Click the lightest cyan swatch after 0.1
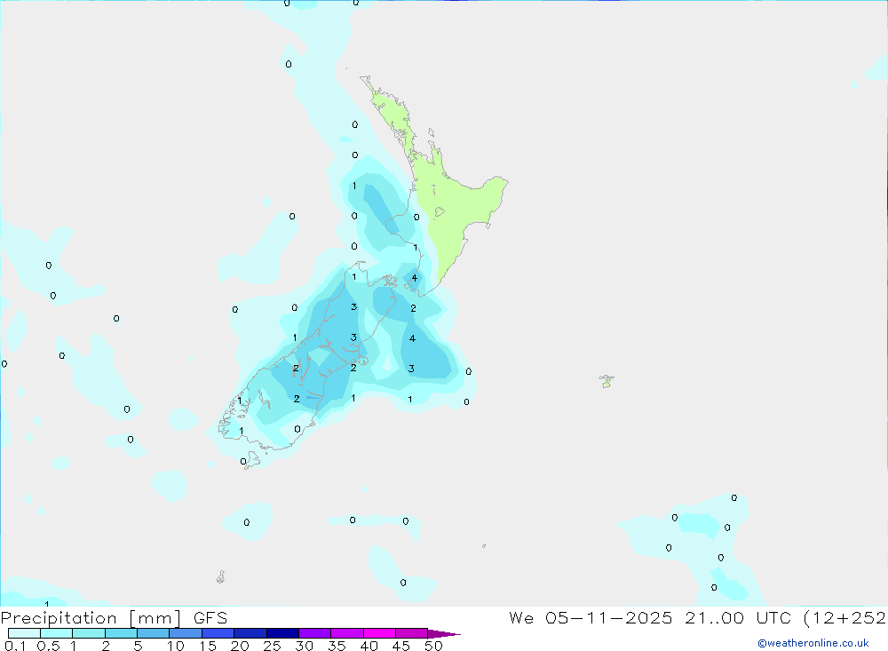This screenshot has width=888, height=651. [x=24, y=633]
